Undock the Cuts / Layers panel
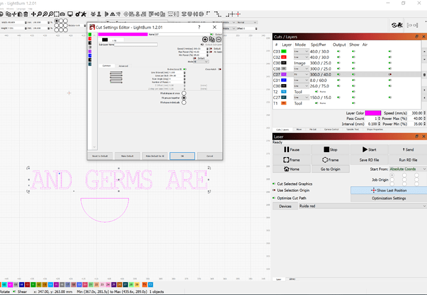Image resolution: width=427 pixels, height=295 pixels. pyautogui.click(x=416, y=36)
